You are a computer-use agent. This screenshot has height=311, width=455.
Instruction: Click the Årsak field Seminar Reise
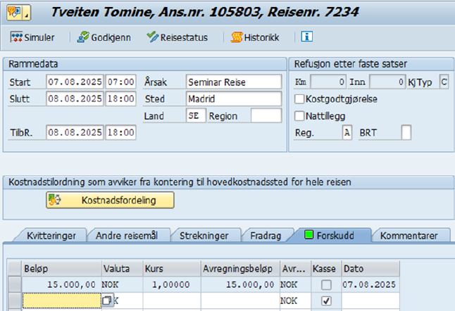pyautogui.click(x=234, y=82)
